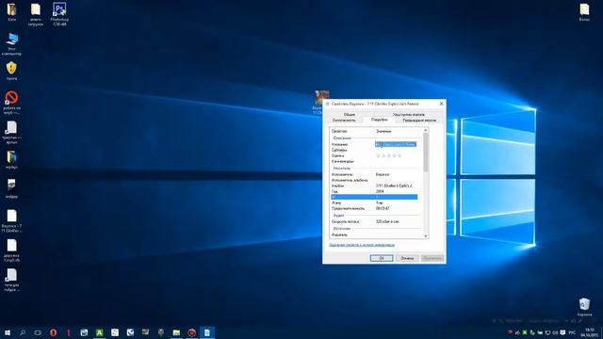Viewport: 603px width, 339px height.
Task: Open Windows Start menu
Action: click(x=8, y=332)
